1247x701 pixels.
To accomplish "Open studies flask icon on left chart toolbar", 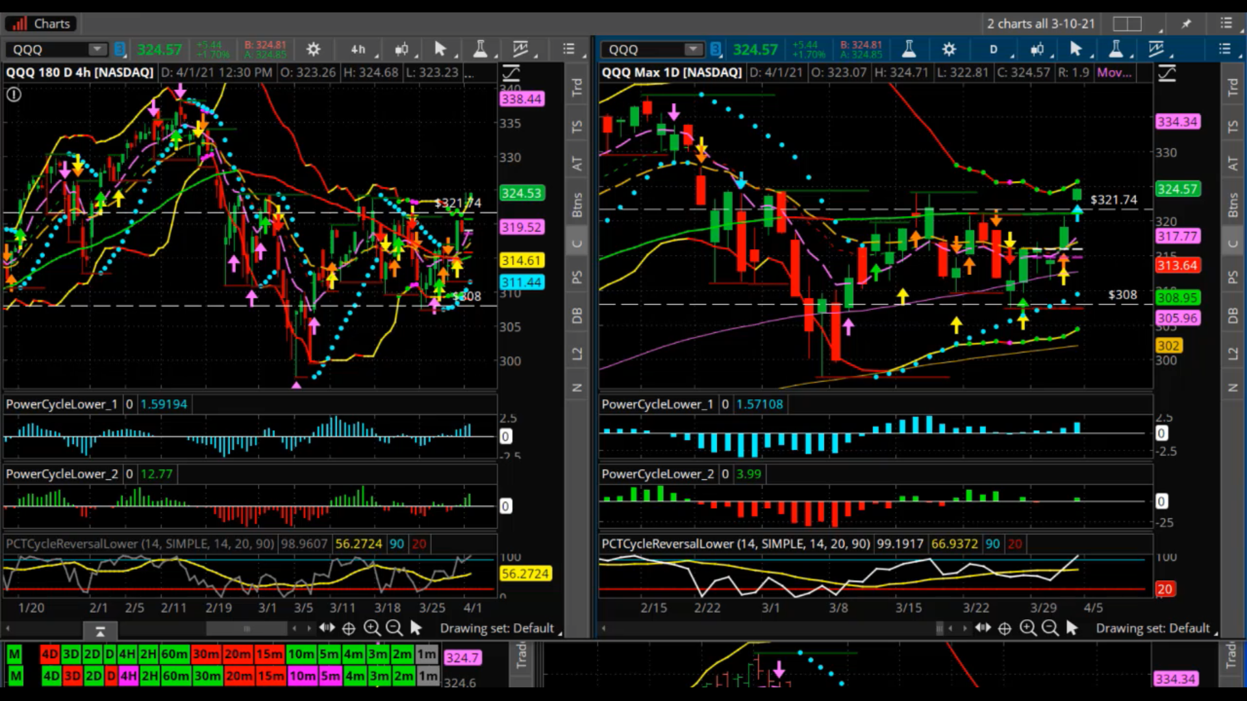I will point(481,49).
